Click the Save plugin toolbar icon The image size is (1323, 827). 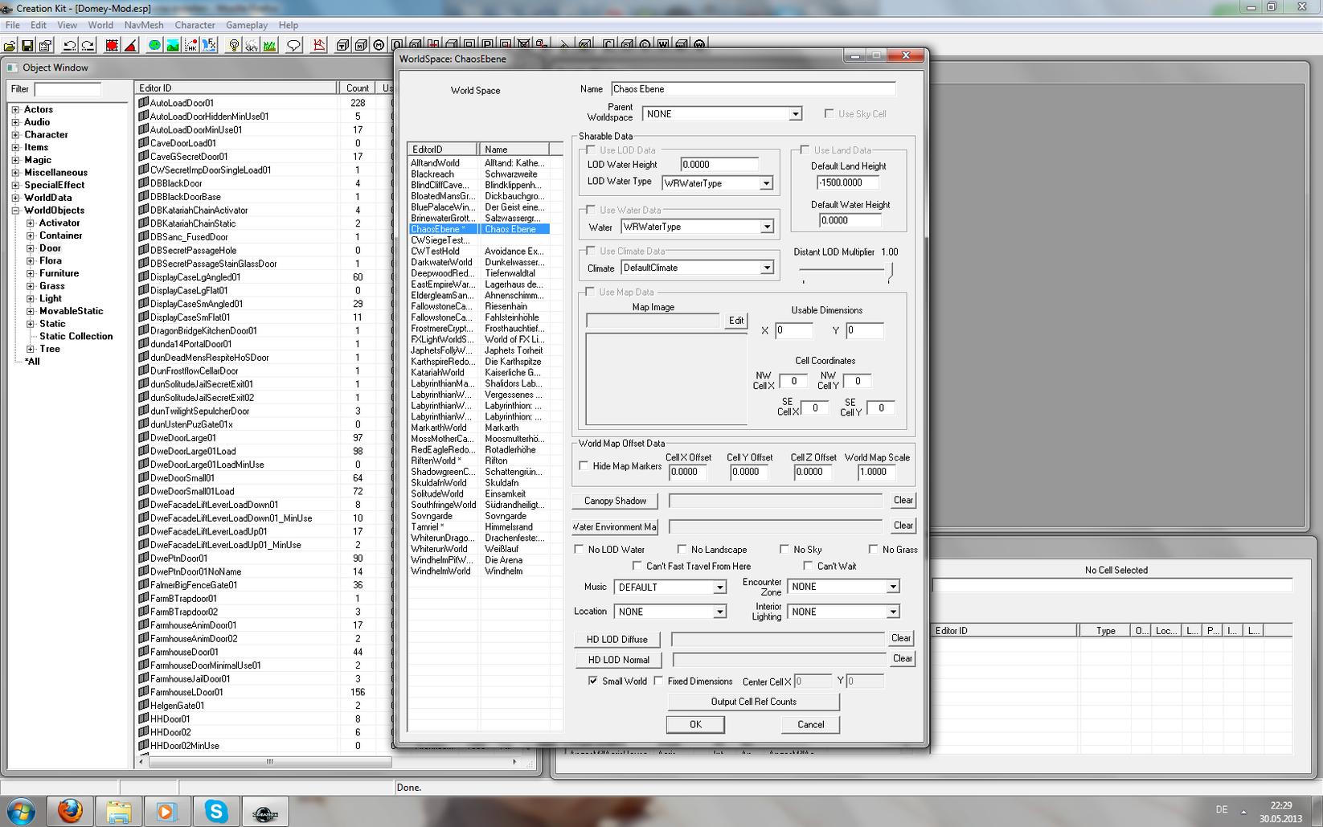(27, 46)
